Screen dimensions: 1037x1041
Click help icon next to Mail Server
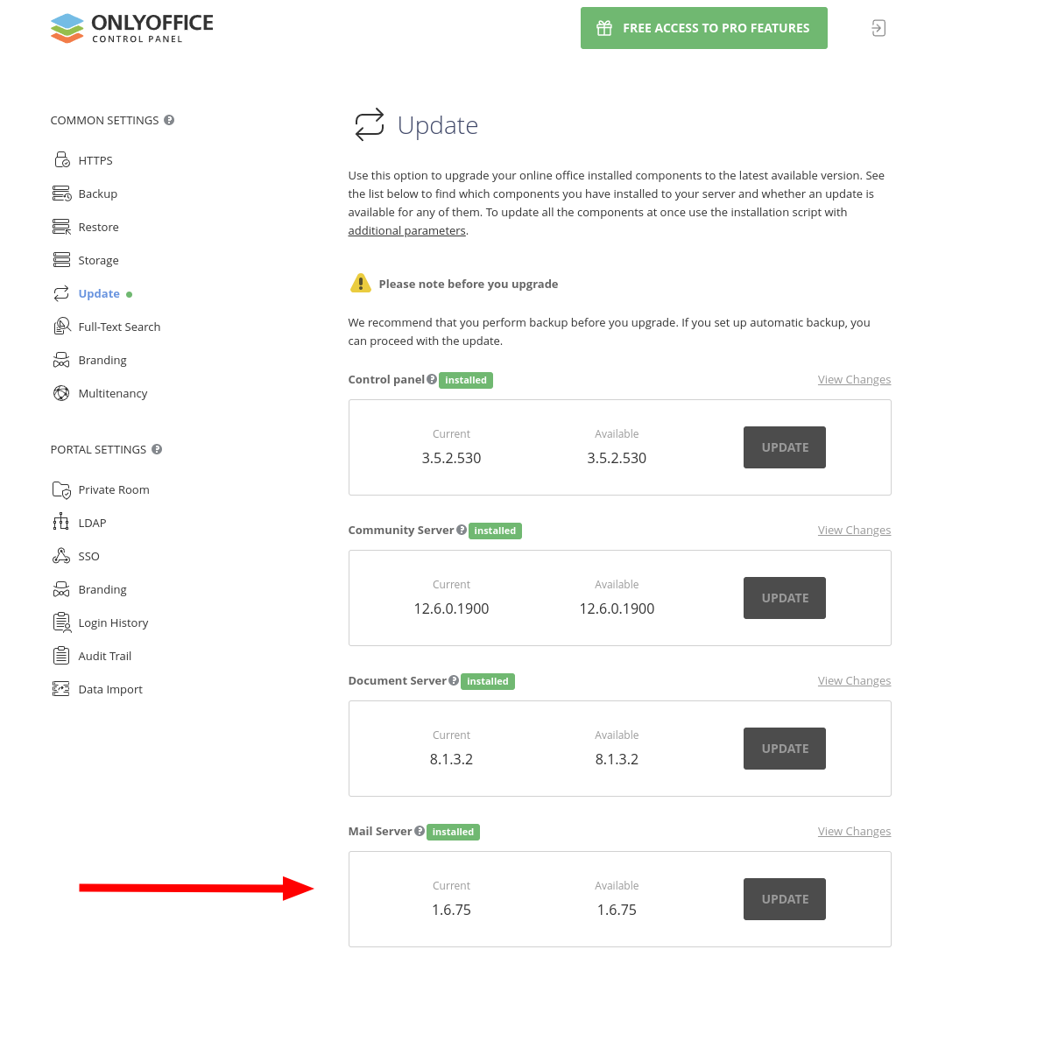tap(420, 831)
